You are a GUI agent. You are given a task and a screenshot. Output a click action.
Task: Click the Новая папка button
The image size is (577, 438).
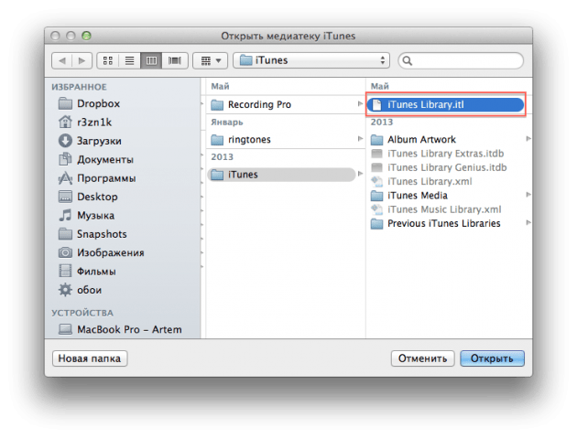[x=90, y=358]
